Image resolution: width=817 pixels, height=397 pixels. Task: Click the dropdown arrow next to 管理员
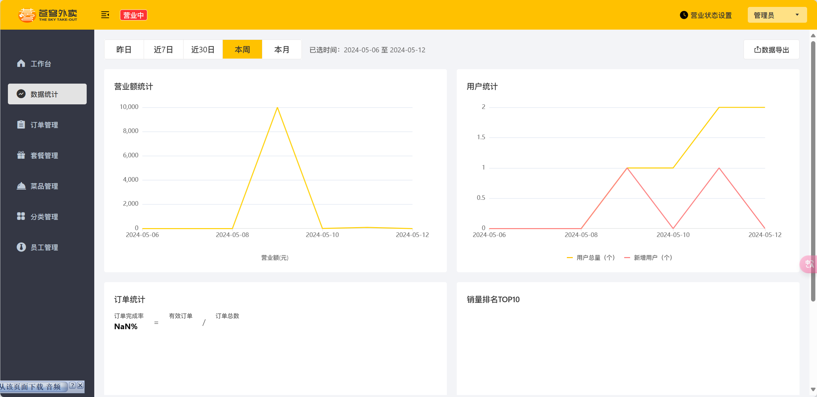pos(797,15)
